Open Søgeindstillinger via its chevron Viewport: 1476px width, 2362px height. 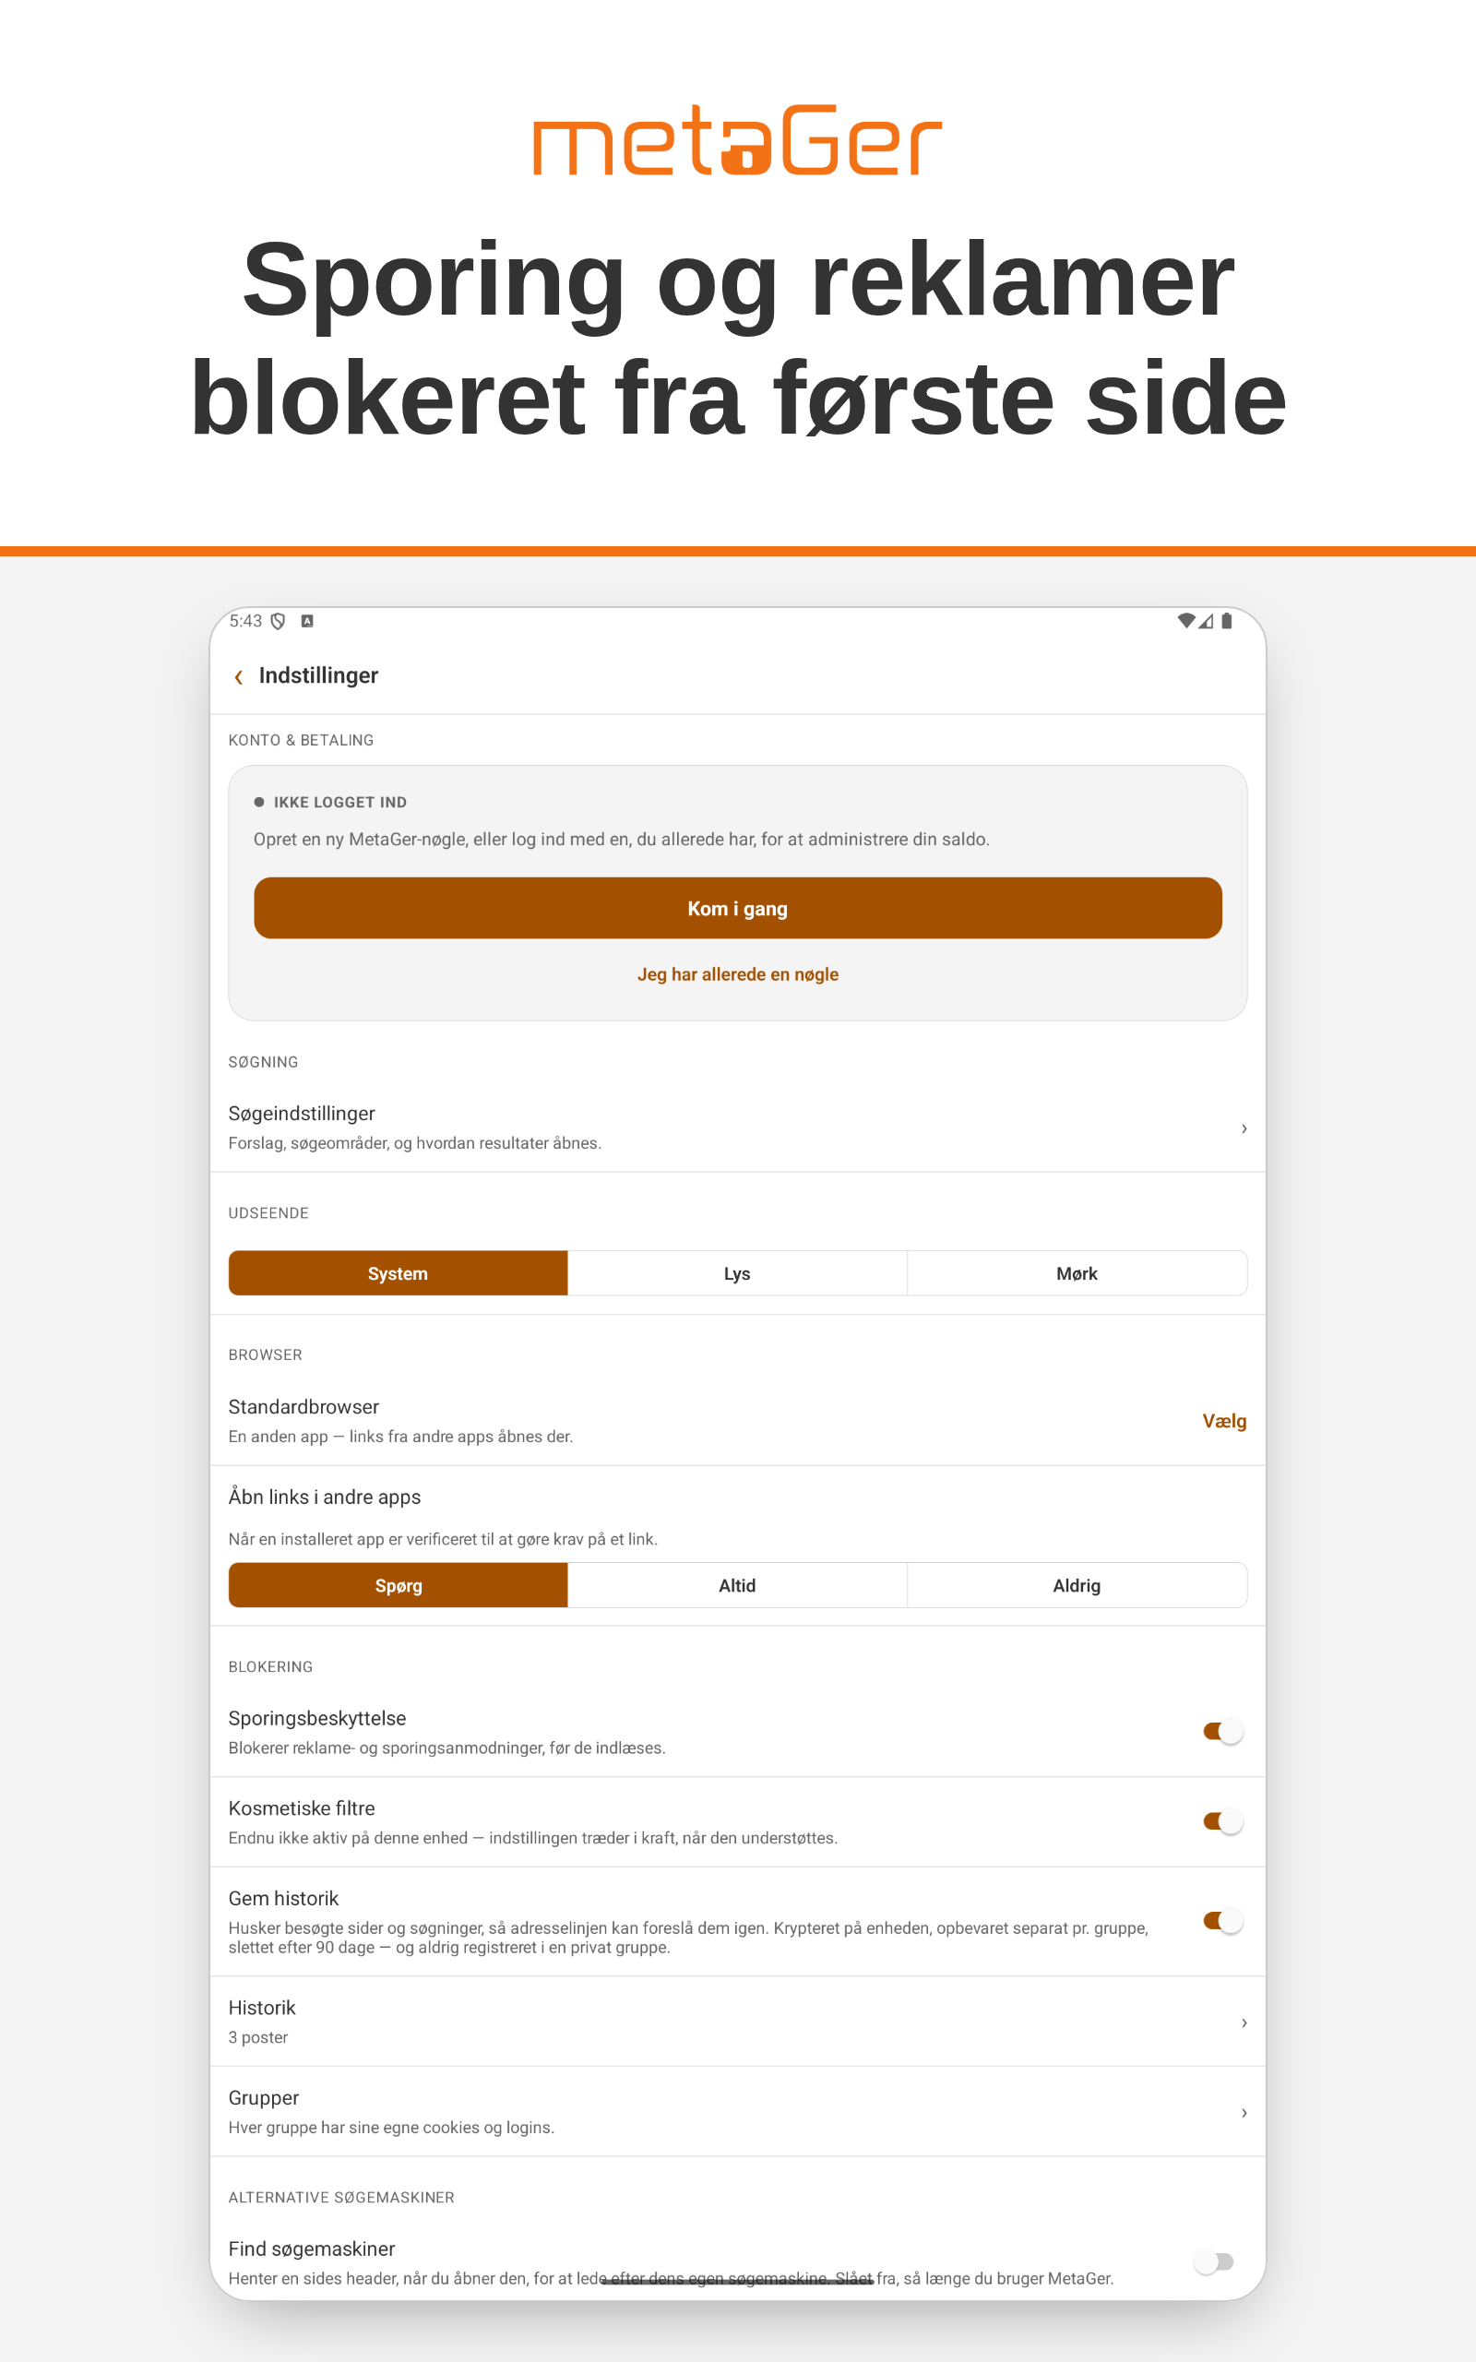click(x=1244, y=1128)
